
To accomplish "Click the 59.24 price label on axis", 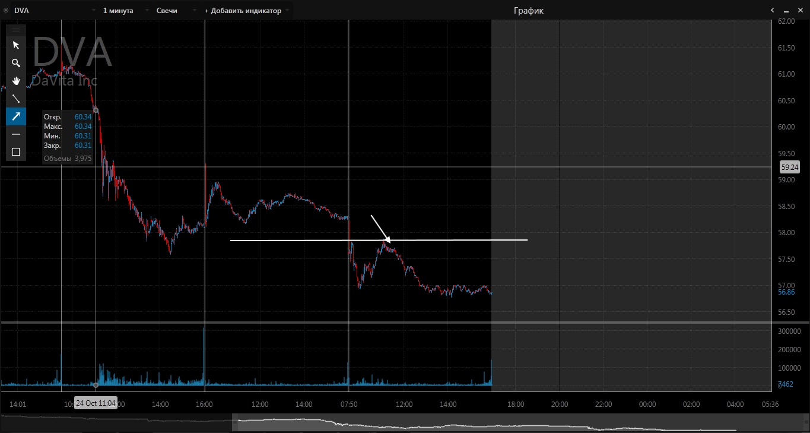I will (x=789, y=167).
